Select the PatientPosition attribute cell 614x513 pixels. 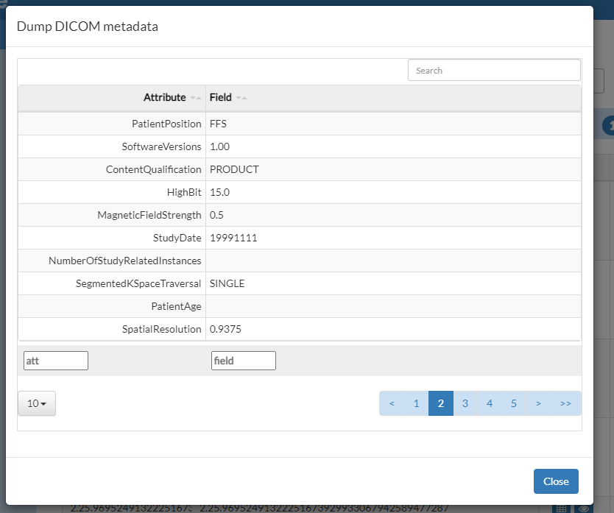[112, 124]
